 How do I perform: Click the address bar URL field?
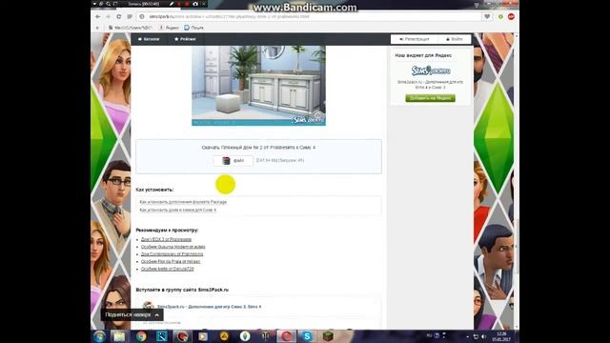coord(309,17)
